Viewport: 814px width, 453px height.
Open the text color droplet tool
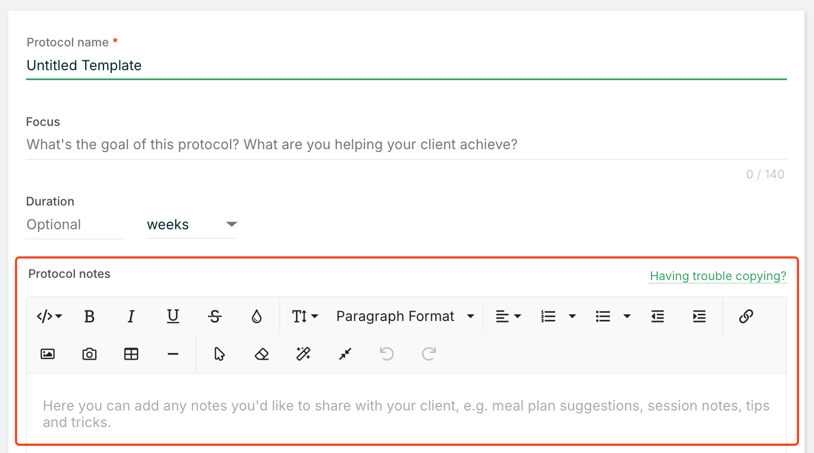click(257, 317)
